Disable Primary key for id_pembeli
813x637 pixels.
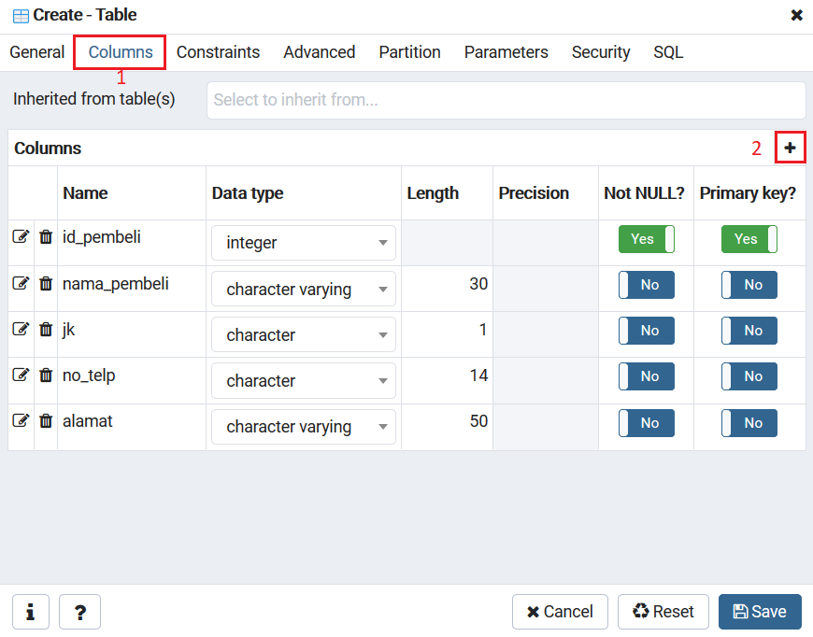(749, 238)
